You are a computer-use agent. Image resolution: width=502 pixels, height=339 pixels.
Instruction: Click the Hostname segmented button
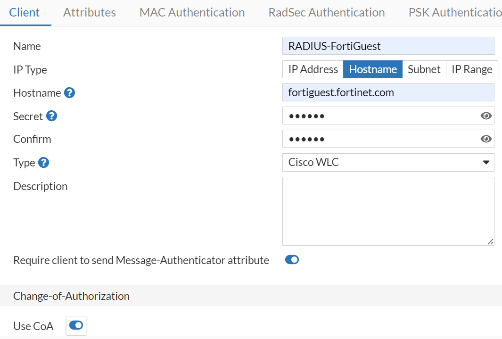click(x=372, y=69)
